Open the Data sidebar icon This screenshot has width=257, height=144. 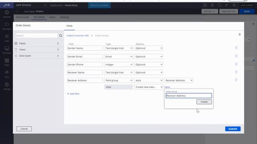pos(7,38)
